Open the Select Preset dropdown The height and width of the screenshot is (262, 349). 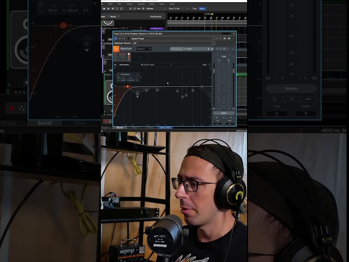[173, 39]
